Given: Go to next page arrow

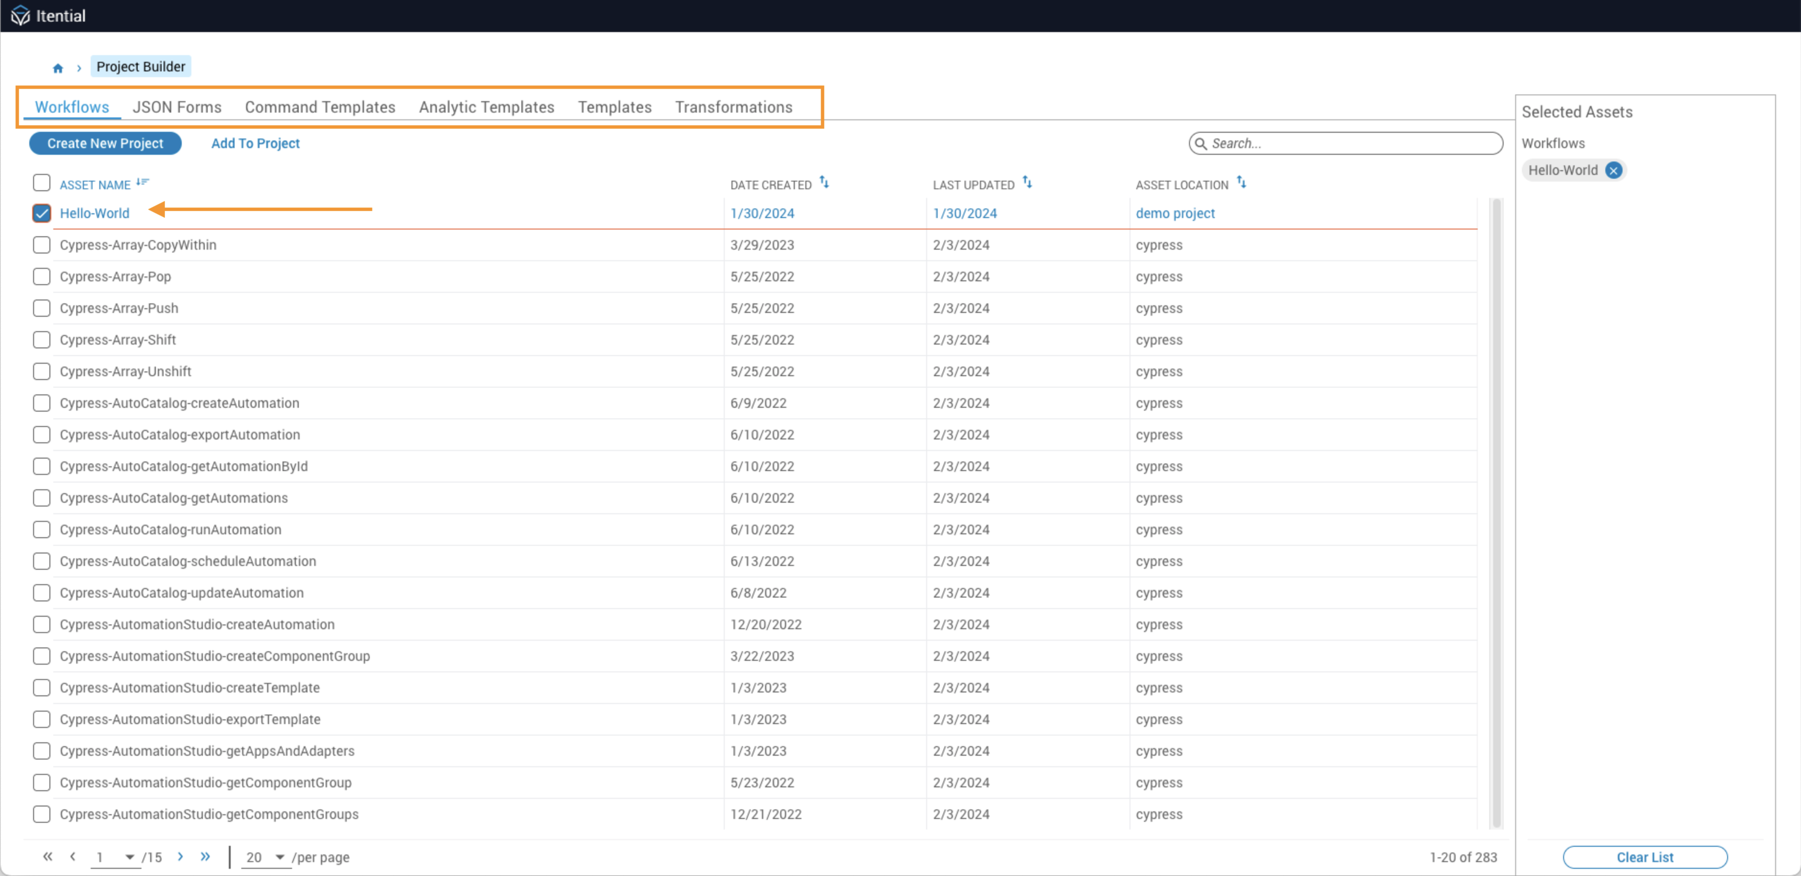Looking at the screenshot, I should (x=180, y=856).
